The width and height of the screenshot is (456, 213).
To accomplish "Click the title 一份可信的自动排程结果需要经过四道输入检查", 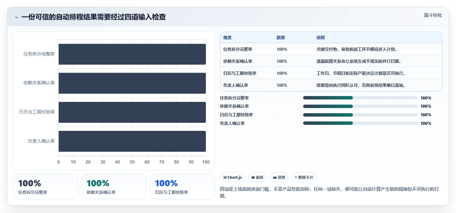I will (x=93, y=17).
